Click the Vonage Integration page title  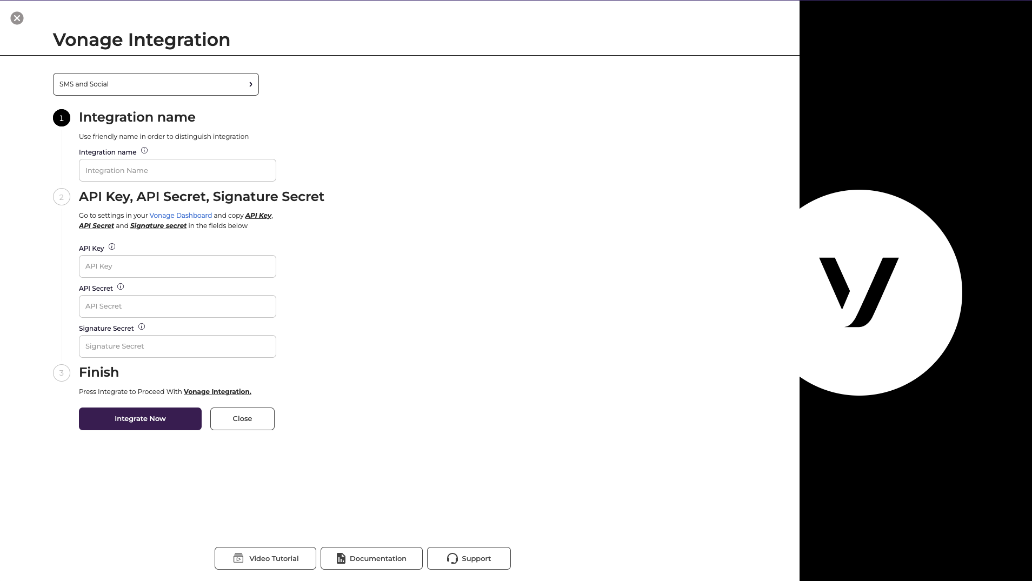pos(142,39)
